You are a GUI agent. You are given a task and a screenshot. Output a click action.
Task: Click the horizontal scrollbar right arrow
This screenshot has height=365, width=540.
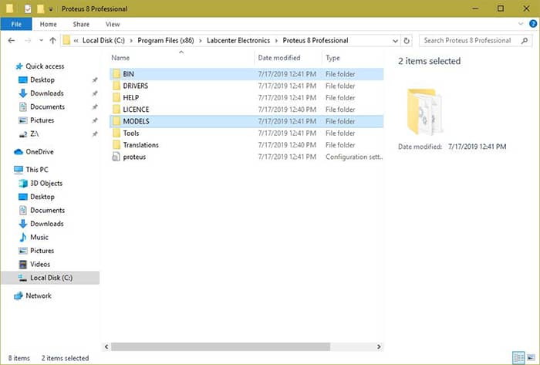[380, 346]
